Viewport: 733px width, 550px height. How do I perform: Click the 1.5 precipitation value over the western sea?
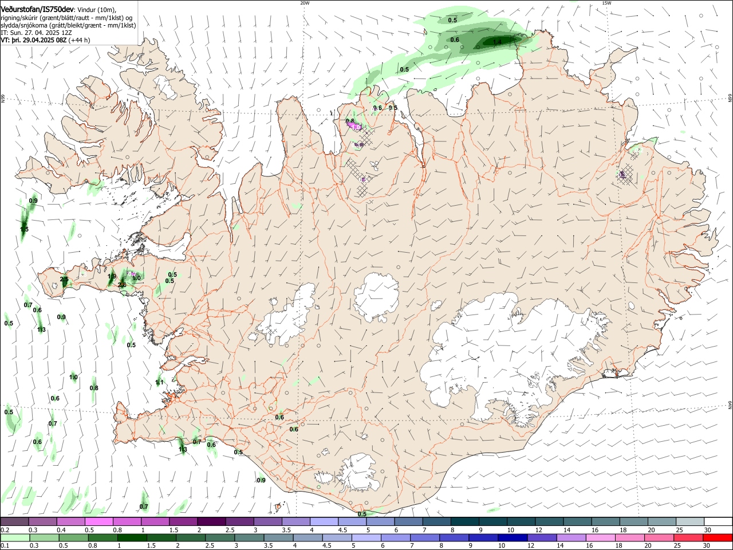(x=24, y=229)
